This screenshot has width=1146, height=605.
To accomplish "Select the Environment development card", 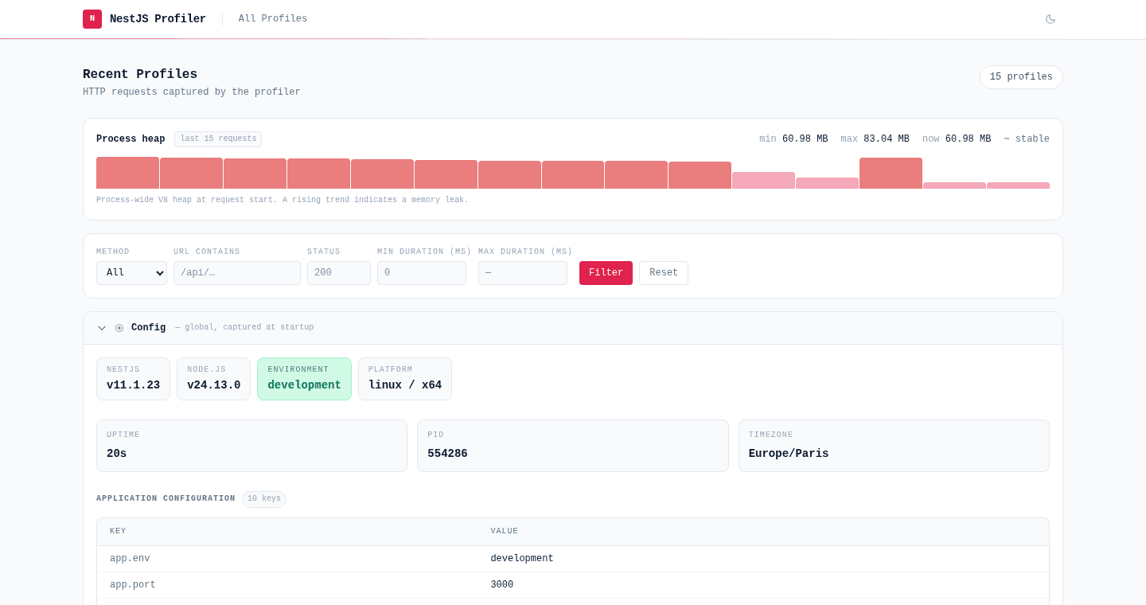I will 304,379.
